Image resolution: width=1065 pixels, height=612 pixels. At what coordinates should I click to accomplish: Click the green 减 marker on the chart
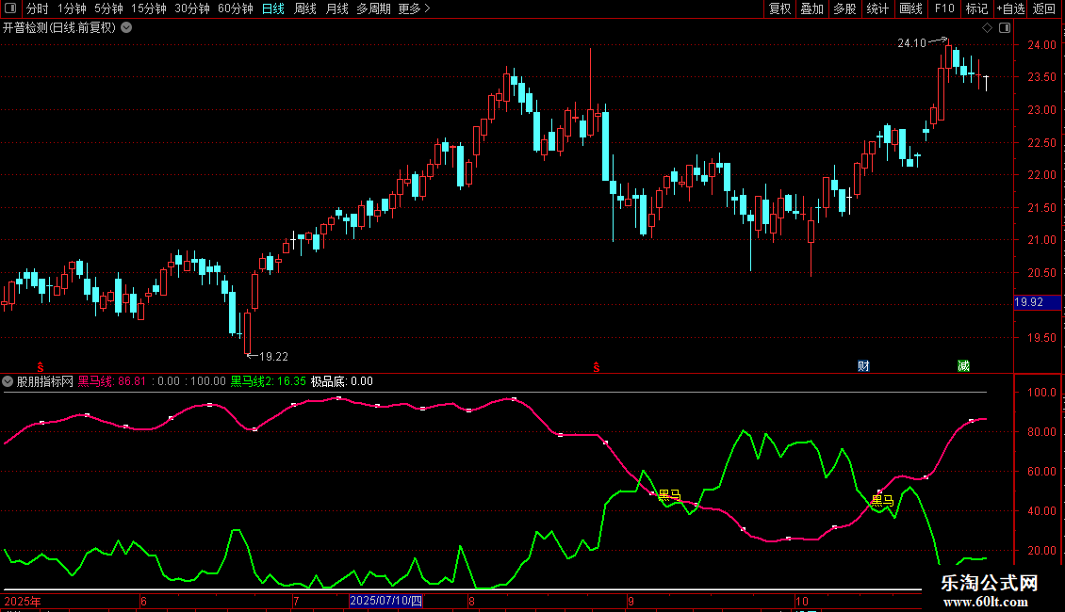(x=963, y=366)
